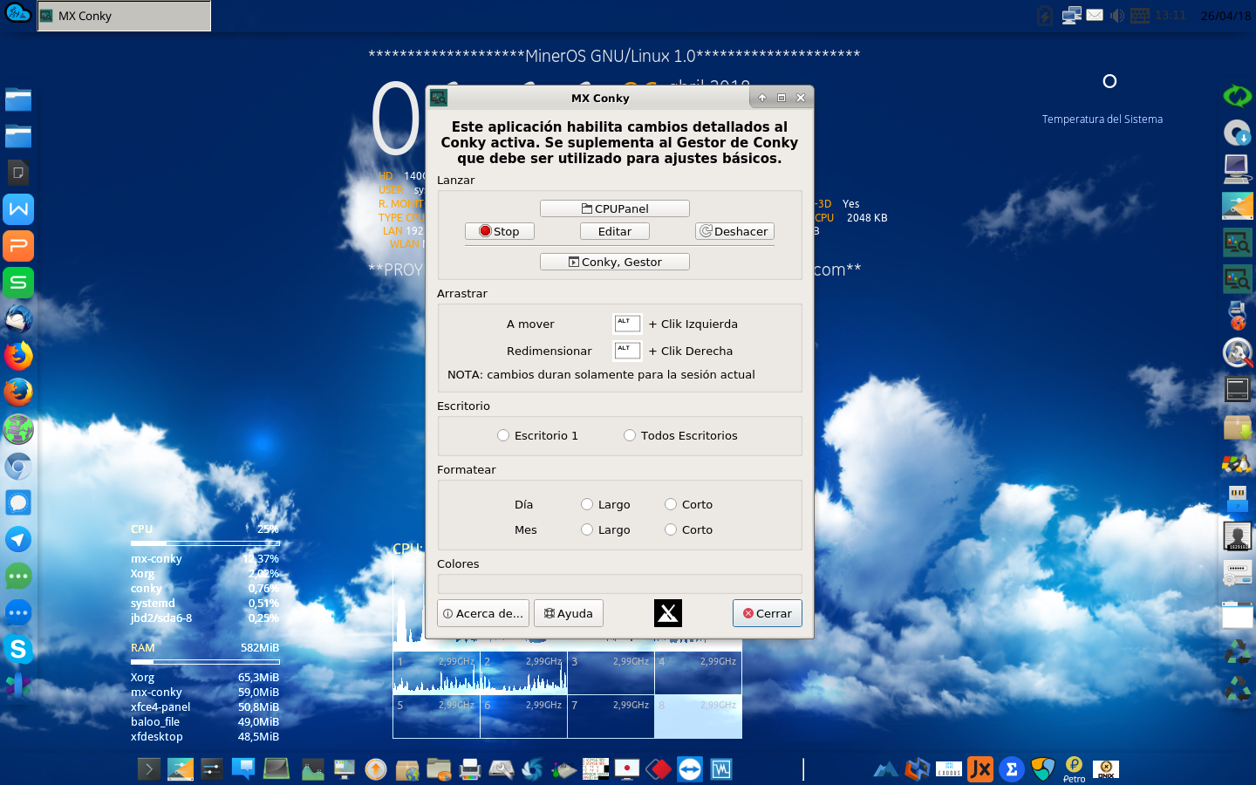Launch TeamViewer from the bottom taskbar
The image size is (1256, 785).
tap(689, 769)
